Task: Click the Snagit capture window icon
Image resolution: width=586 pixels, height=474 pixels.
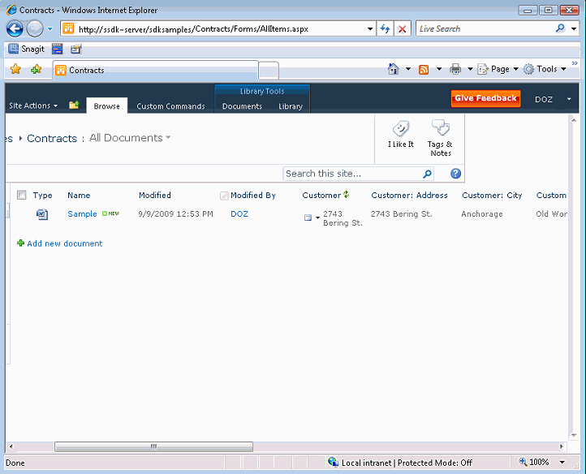Action: (x=57, y=49)
